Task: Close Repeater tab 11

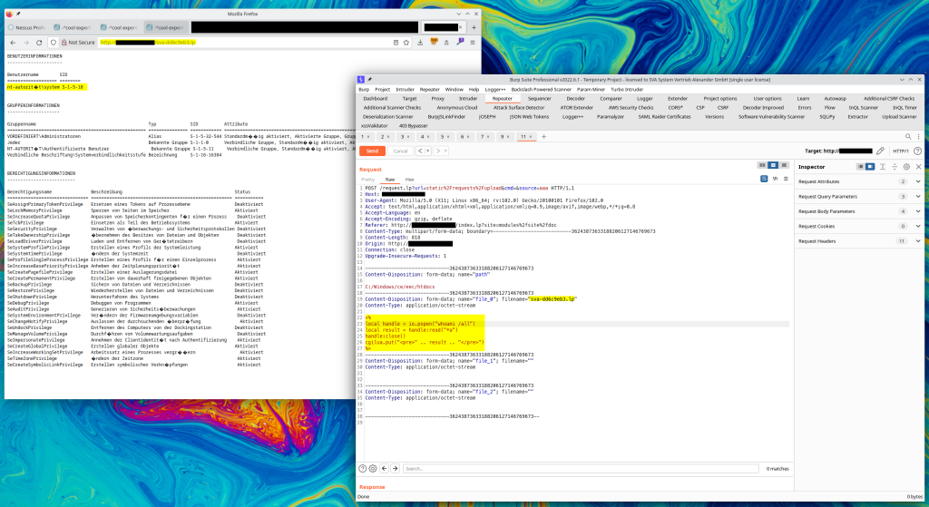Action: click(x=531, y=137)
